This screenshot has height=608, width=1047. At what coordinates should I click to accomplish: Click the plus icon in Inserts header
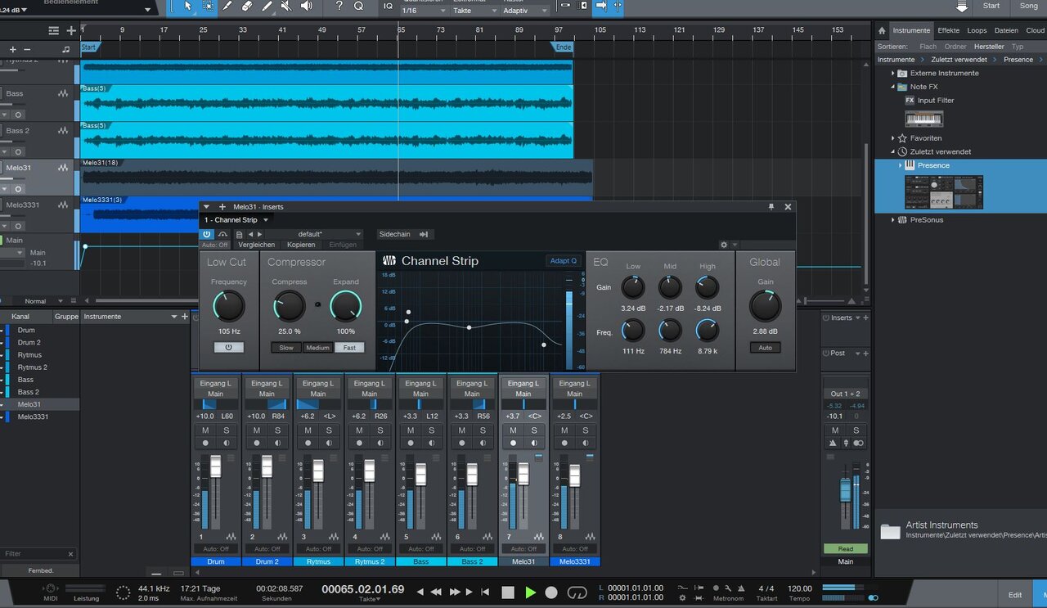(222, 207)
